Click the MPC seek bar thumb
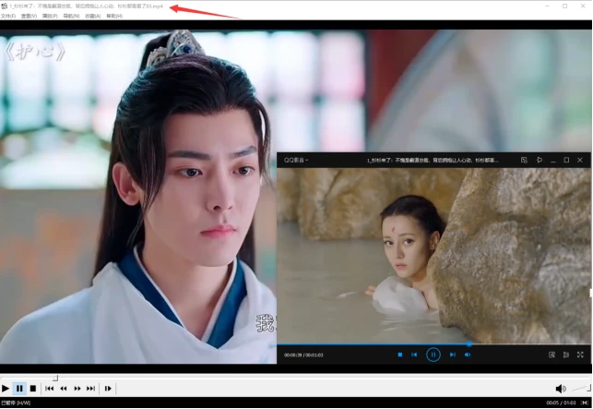The width and height of the screenshot is (593, 409). coord(55,378)
